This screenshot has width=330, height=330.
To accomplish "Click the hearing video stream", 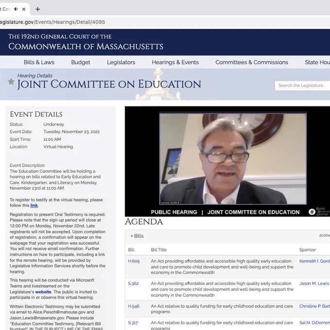I will tap(227, 161).
